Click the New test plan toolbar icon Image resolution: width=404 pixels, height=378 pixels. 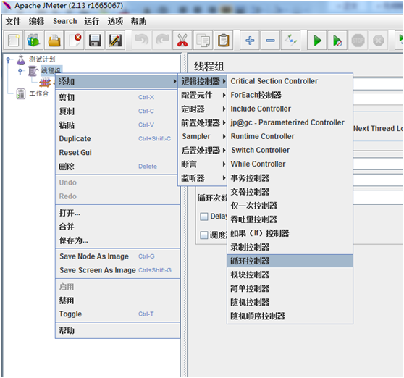pos(14,41)
